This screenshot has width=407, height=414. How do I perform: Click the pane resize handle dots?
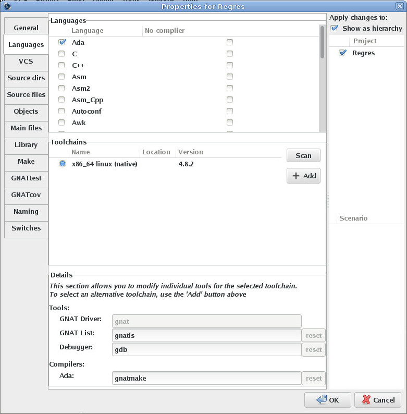(328, 201)
